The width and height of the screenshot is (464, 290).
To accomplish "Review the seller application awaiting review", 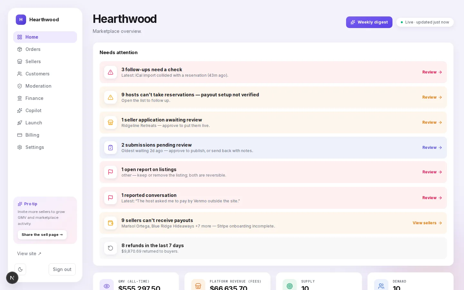I will (x=432, y=122).
